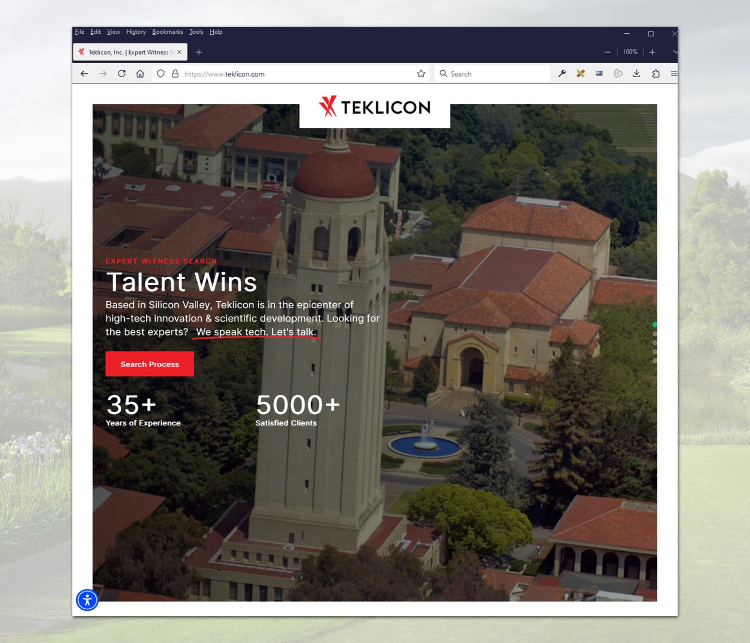
Task: Open the downloads panel
Action: [636, 74]
